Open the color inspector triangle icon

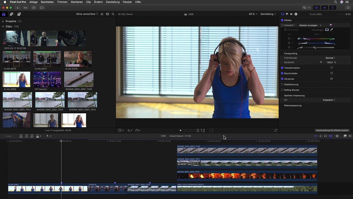[287, 14]
